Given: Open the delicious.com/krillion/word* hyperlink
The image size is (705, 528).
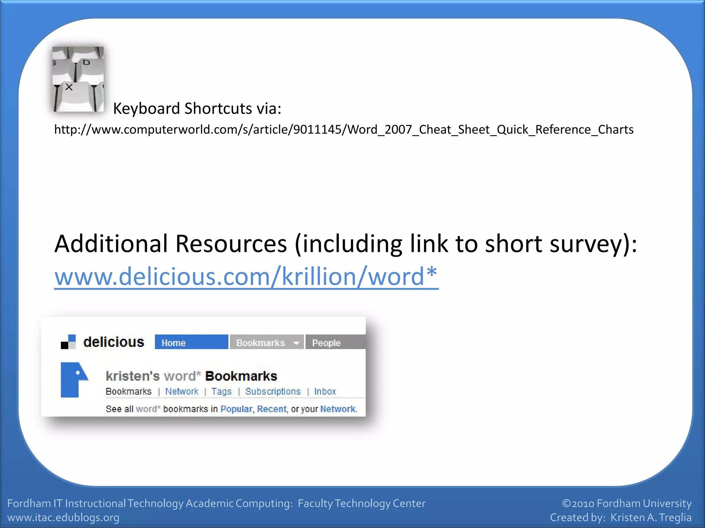Looking at the screenshot, I should pos(246,276).
